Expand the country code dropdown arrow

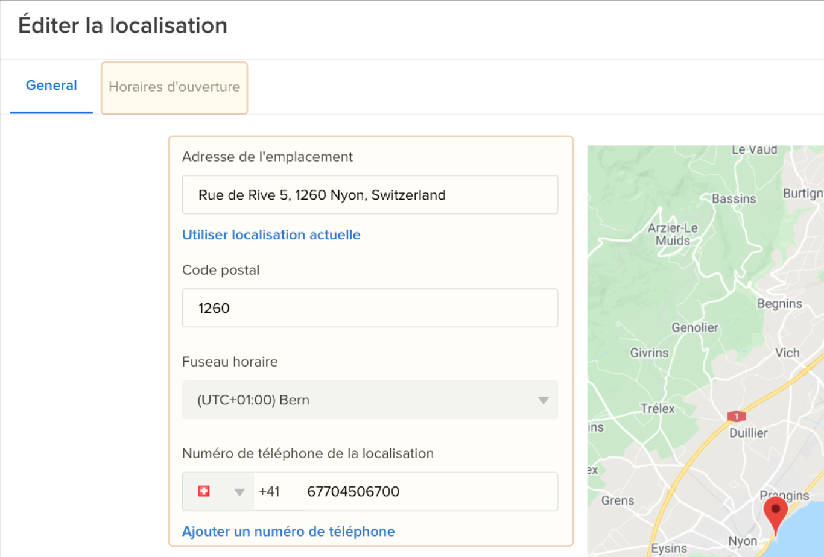(239, 492)
